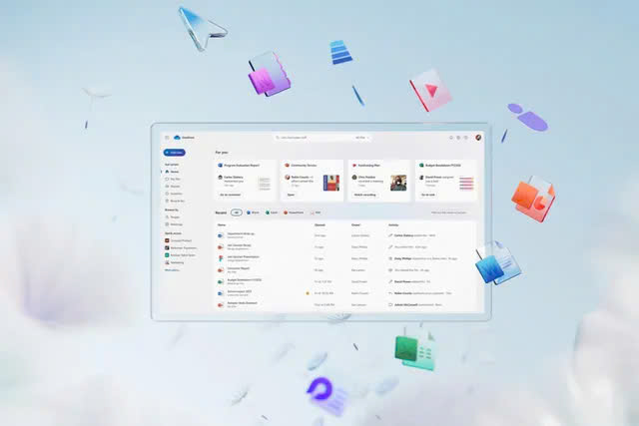Image resolution: width=639 pixels, height=426 pixels.
Task: Click the search input field
Action: [310, 137]
